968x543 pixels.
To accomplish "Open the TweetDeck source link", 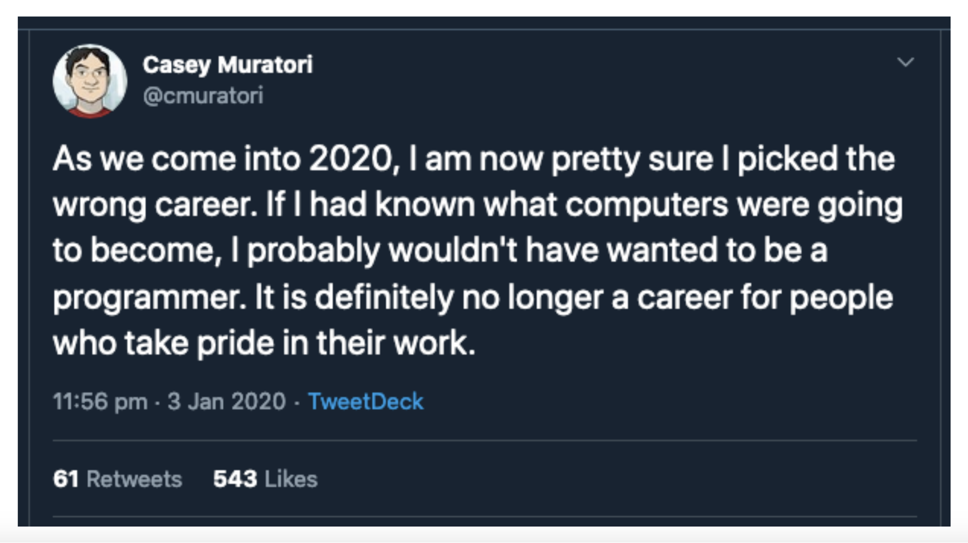I will click(x=366, y=402).
